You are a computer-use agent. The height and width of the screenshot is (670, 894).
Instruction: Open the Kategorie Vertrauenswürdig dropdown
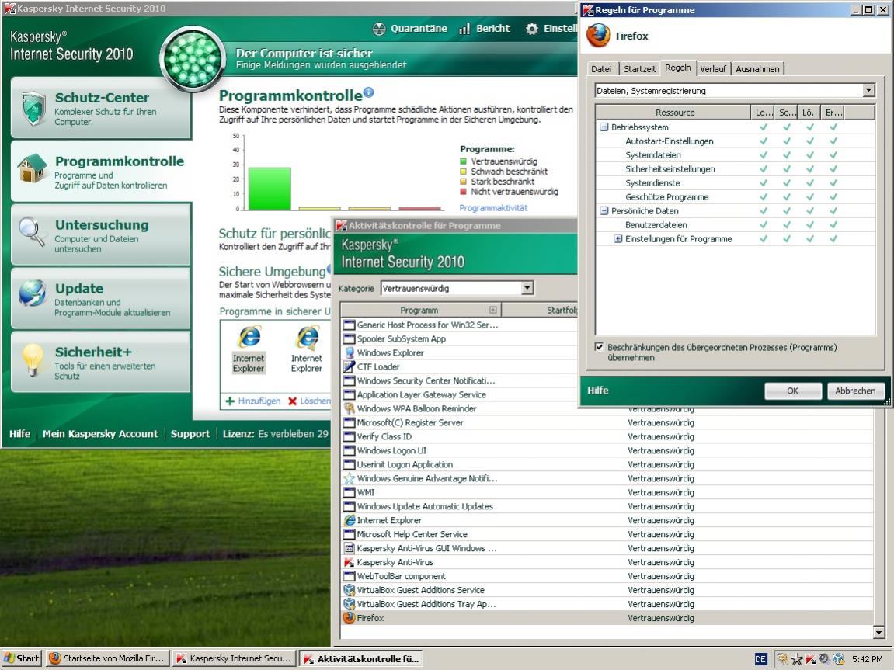[x=527, y=288]
